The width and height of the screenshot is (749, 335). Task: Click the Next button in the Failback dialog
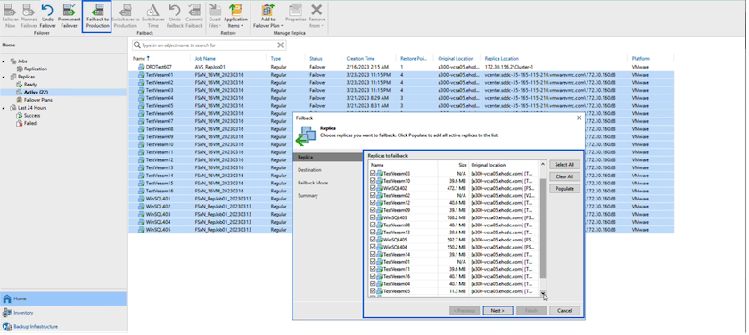498,311
